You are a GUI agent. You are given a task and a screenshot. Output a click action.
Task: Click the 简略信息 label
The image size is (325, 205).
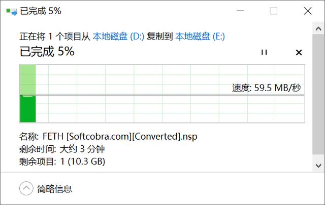(54, 189)
